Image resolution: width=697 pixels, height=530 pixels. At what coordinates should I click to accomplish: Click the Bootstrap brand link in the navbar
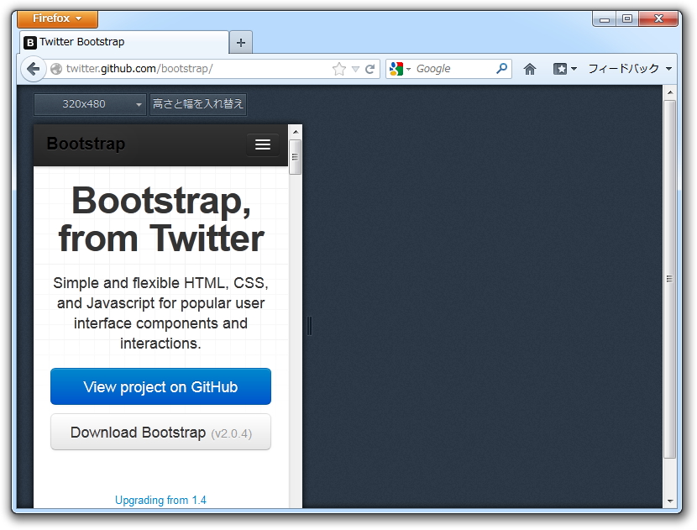tap(86, 144)
